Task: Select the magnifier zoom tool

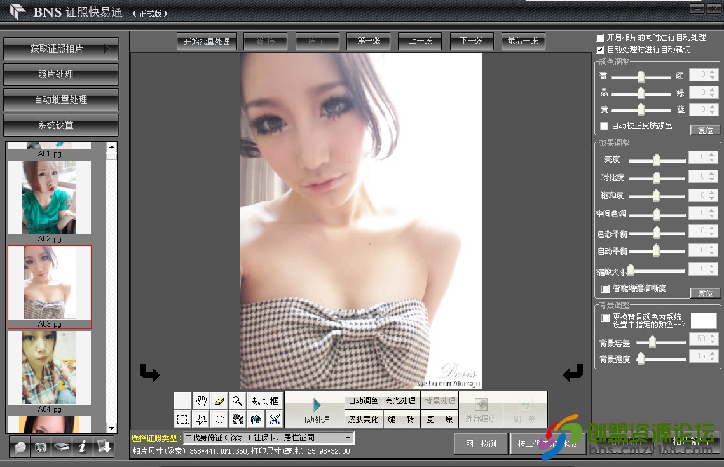Action: click(237, 400)
